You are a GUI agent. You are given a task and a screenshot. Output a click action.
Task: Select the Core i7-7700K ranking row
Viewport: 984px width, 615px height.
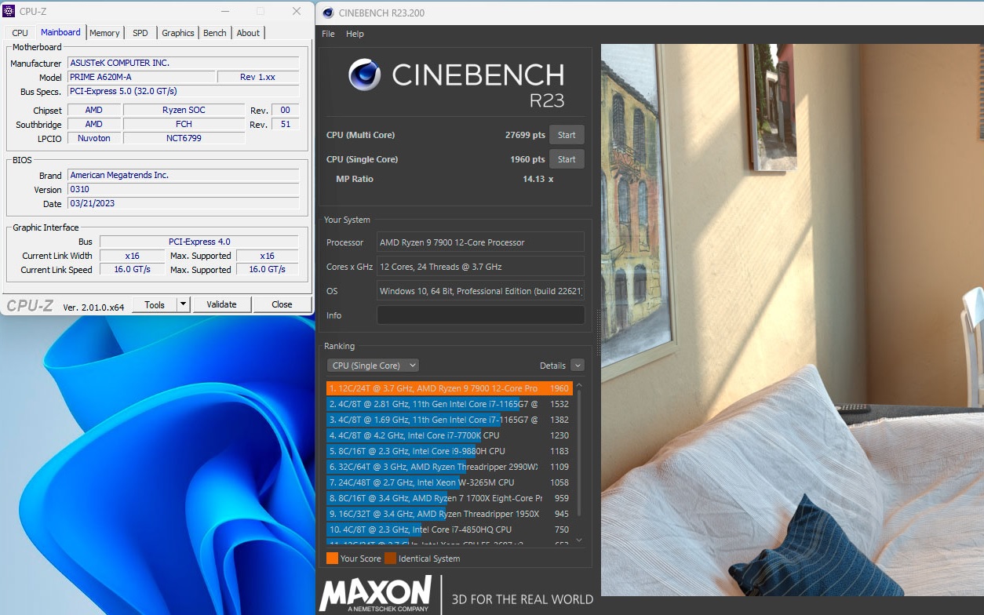(x=450, y=435)
